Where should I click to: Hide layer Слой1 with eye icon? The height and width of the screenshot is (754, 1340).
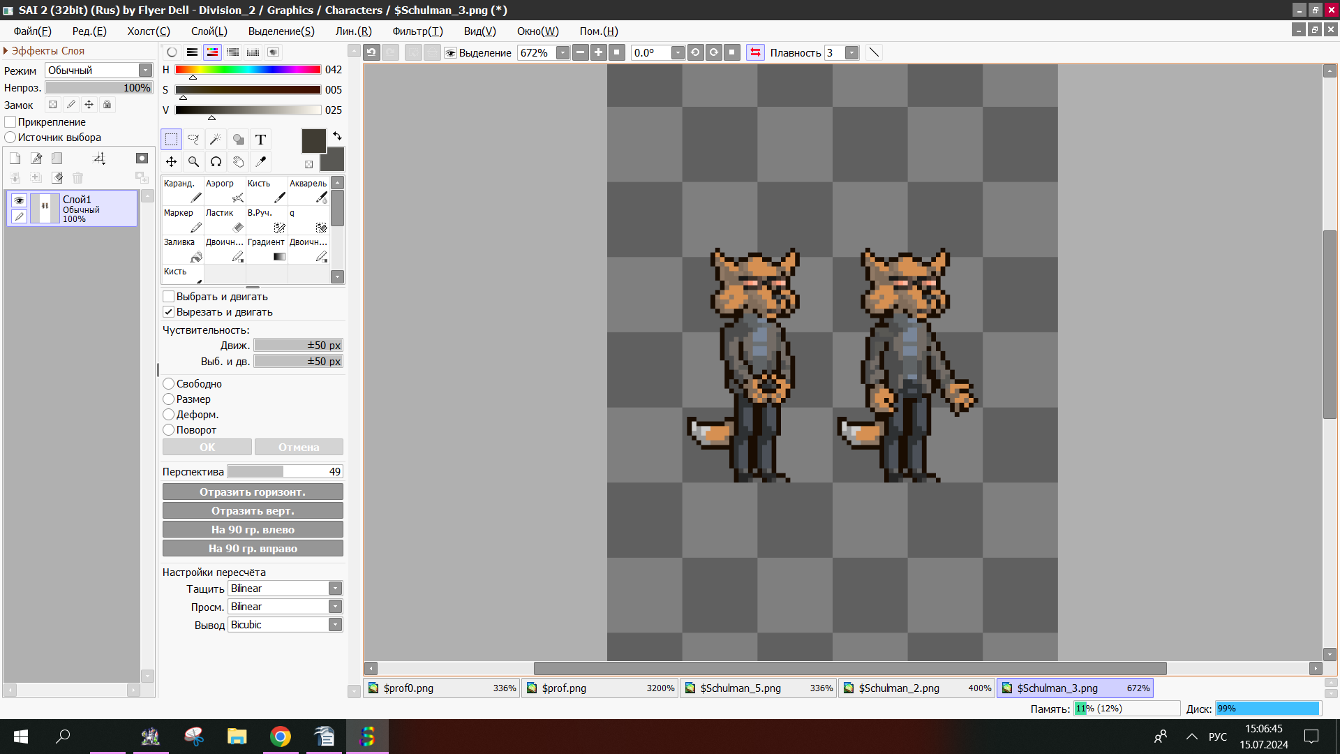coord(20,200)
